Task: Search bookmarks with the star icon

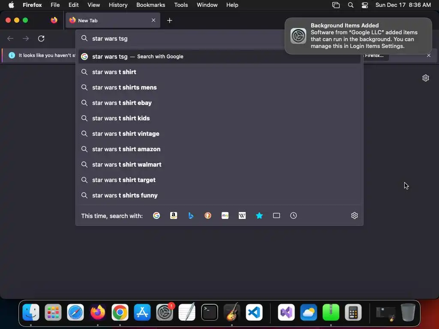Action: (259, 215)
